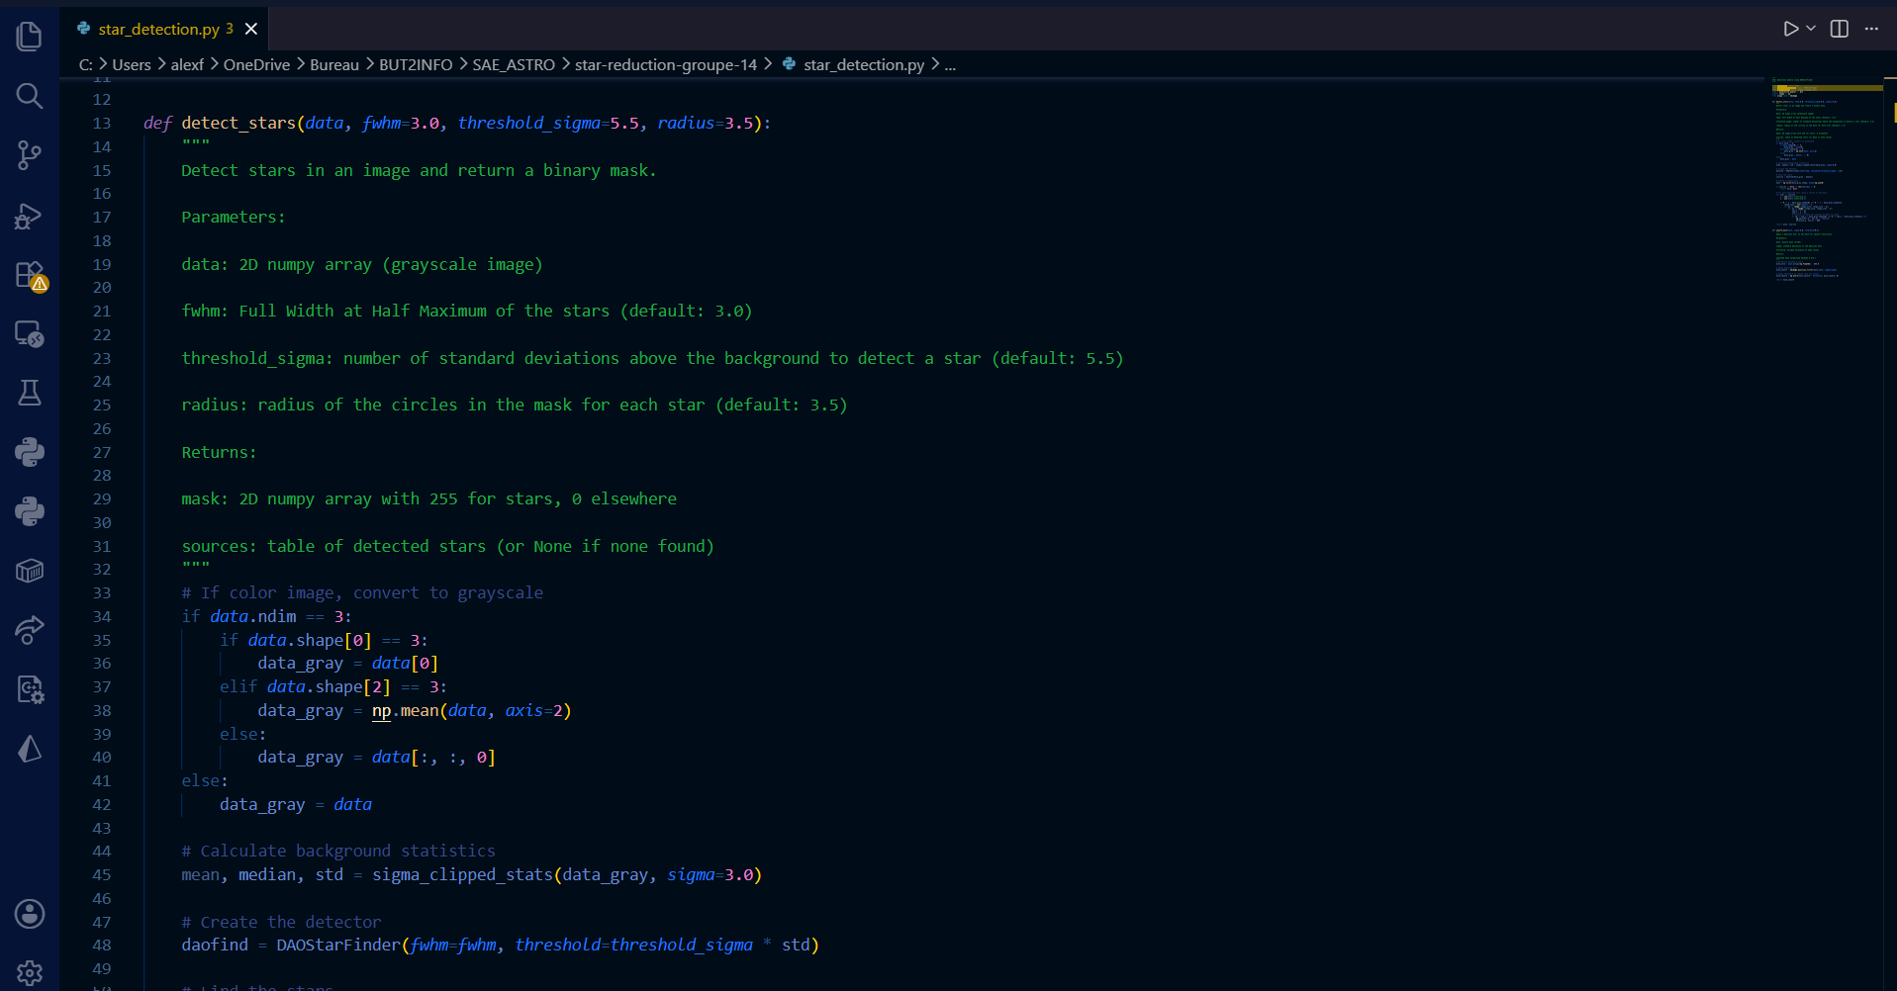Expand the run options dropdown arrow
The width and height of the screenshot is (1897, 991).
[1811, 29]
